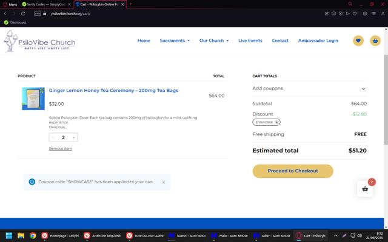Reload the page with refresh icon
This screenshot has width=388, height=242.
[23, 13]
